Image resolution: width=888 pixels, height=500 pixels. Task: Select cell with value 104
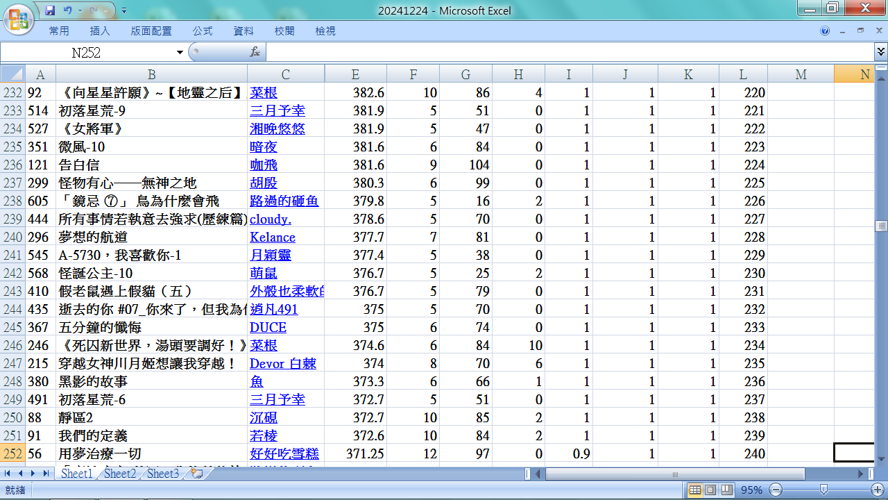click(x=466, y=165)
